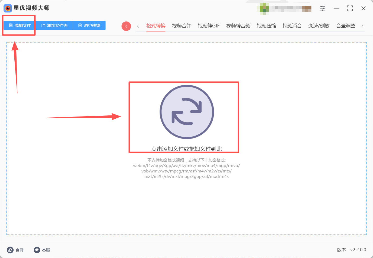Click the 版本: v2.2.0.0 text

(352, 250)
